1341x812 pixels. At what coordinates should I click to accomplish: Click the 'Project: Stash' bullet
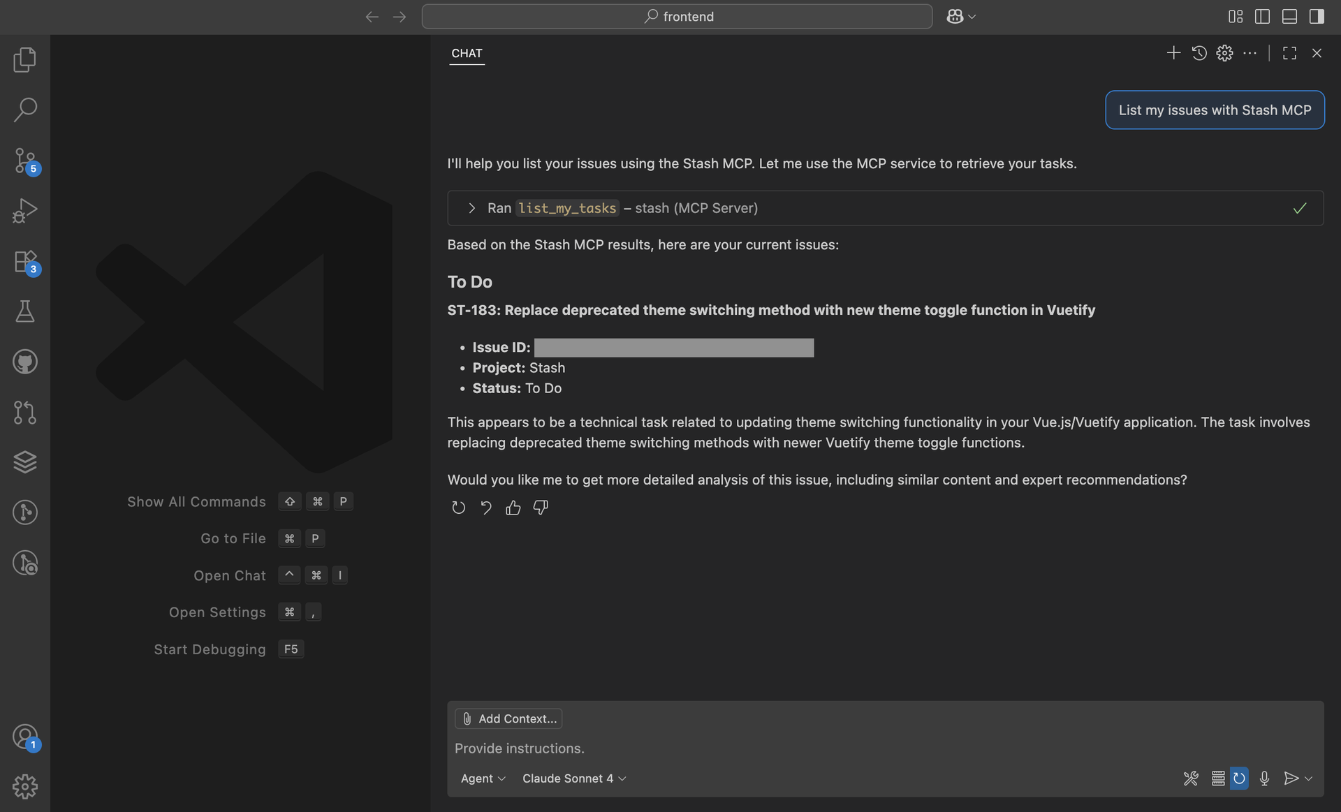pos(519,368)
